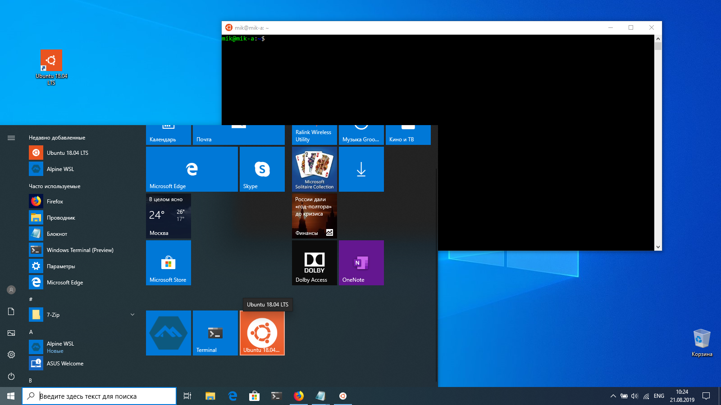Select Alpine WSL under recently added
Viewport: 721px width, 405px height.
click(x=60, y=169)
